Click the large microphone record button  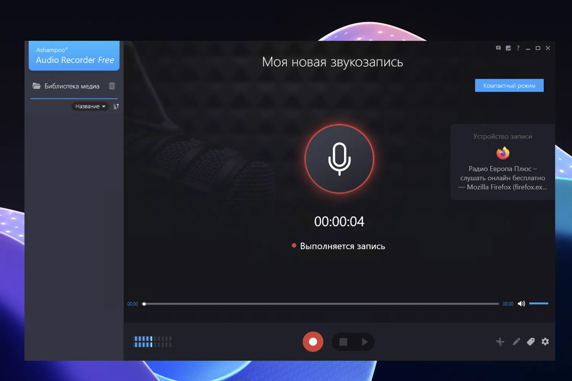pos(339,159)
